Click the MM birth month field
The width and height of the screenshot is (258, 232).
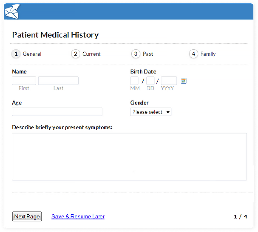coord(134,81)
